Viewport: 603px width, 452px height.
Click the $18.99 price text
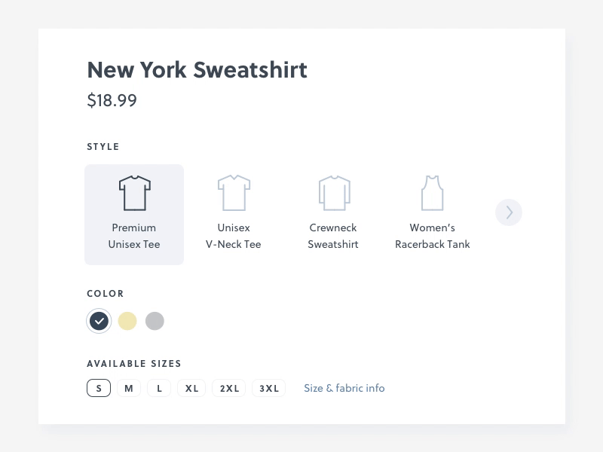(112, 99)
